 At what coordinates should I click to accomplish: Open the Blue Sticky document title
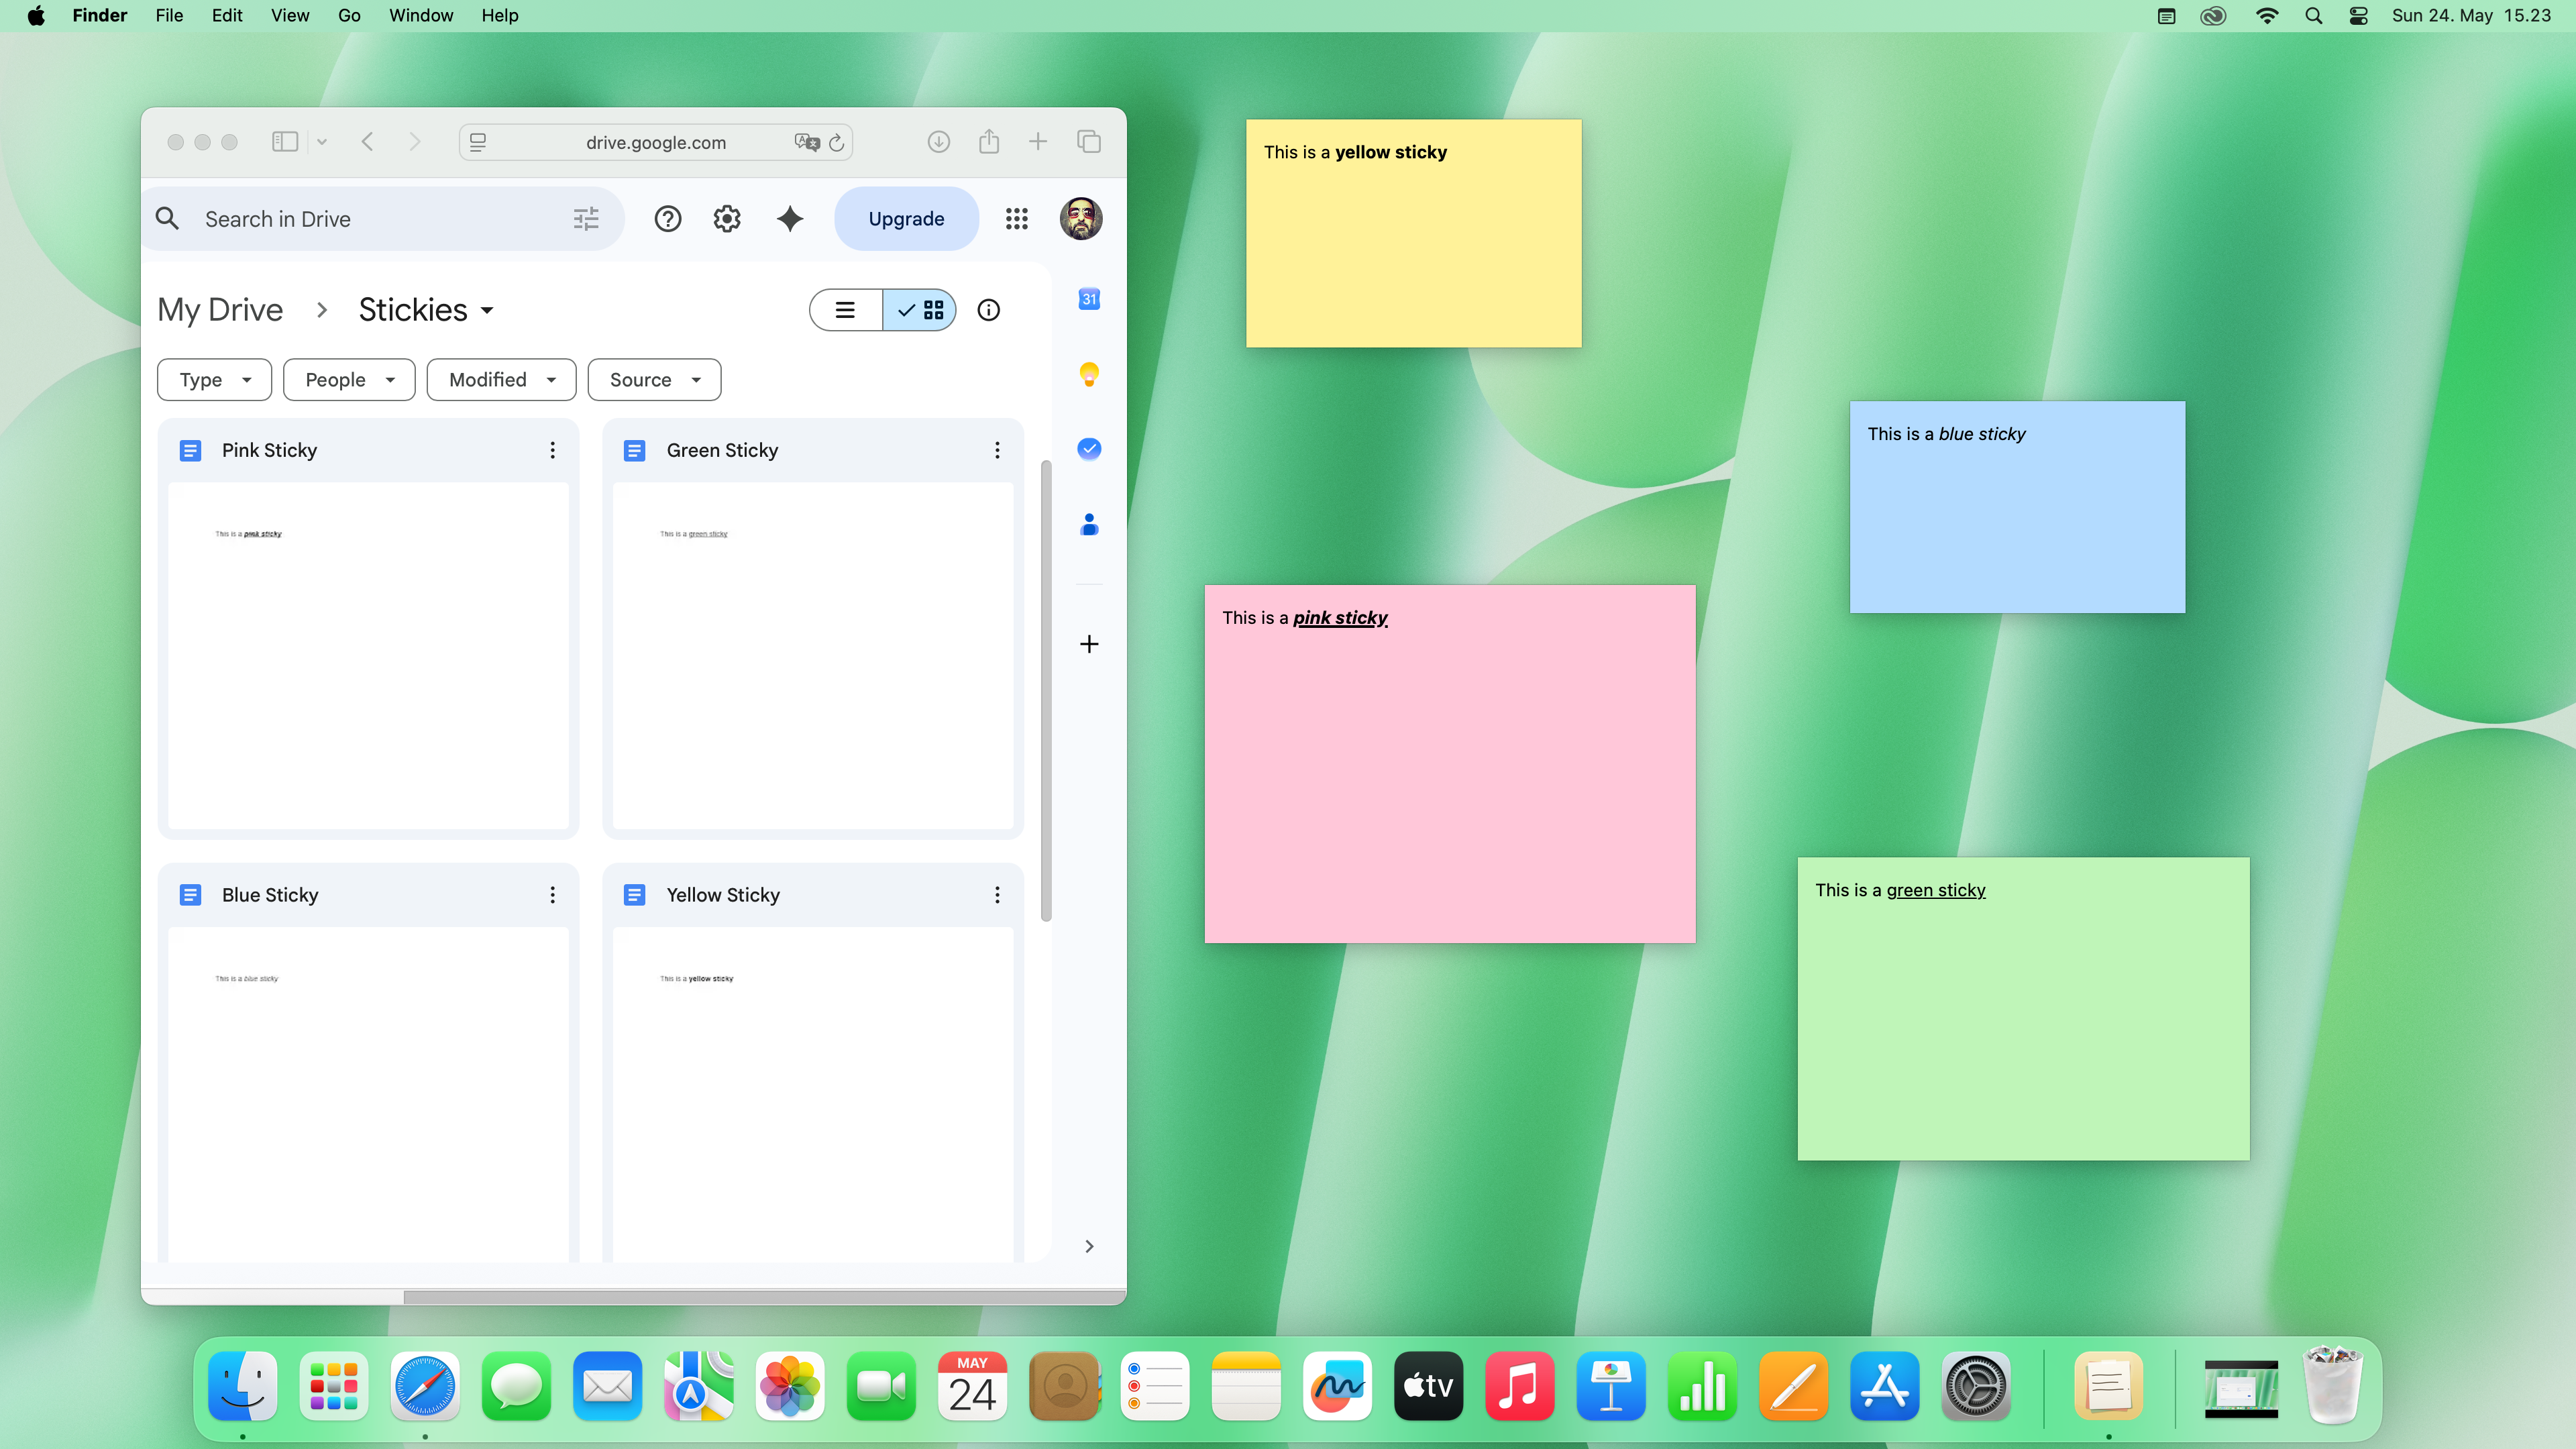click(x=270, y=895)
